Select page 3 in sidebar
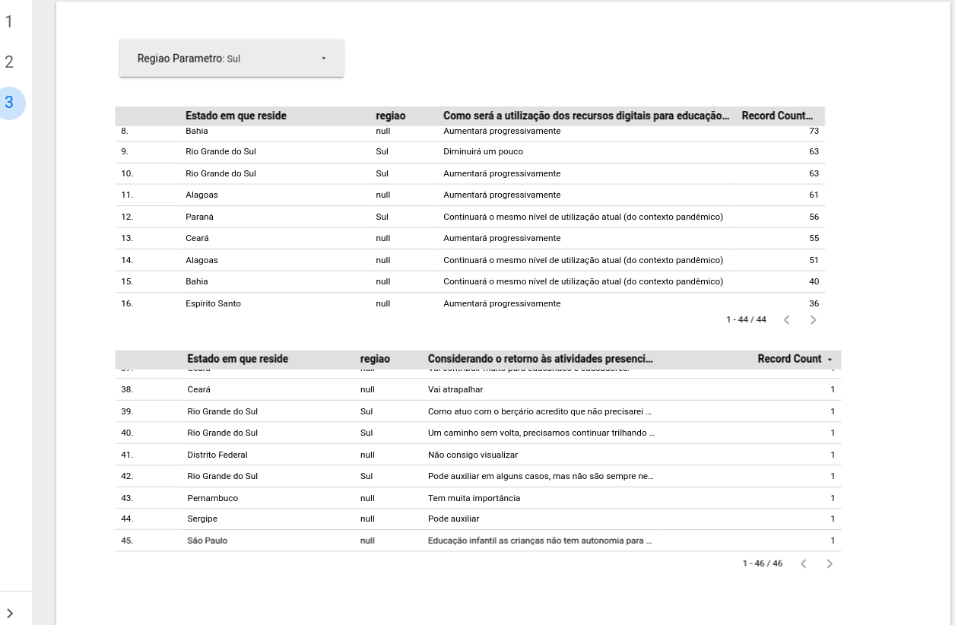Screen dimensions: 955x625 9,103
